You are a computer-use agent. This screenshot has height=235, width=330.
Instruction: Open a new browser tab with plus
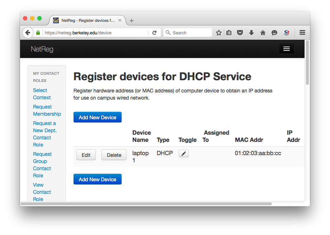tap(132, 21)
